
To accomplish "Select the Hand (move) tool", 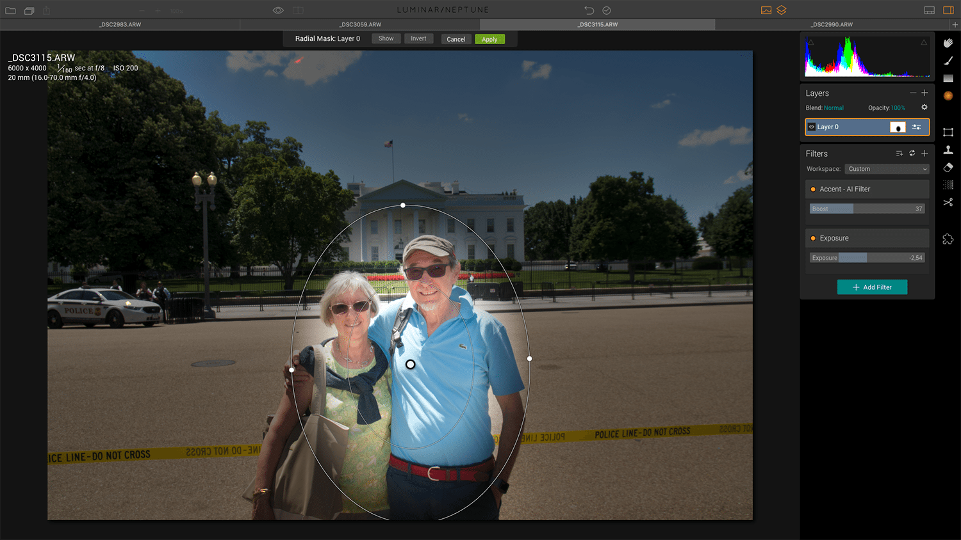I will pyautogui.click(x=948, y=43).
